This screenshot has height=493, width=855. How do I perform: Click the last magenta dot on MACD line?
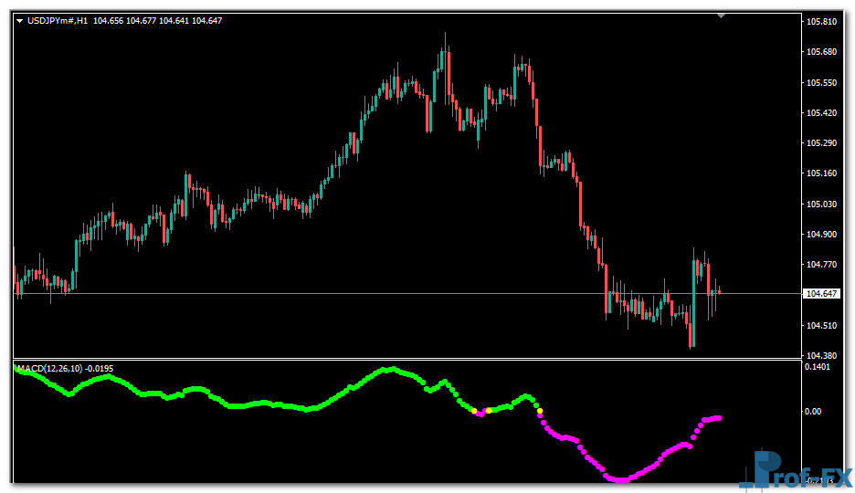point(719,418)
